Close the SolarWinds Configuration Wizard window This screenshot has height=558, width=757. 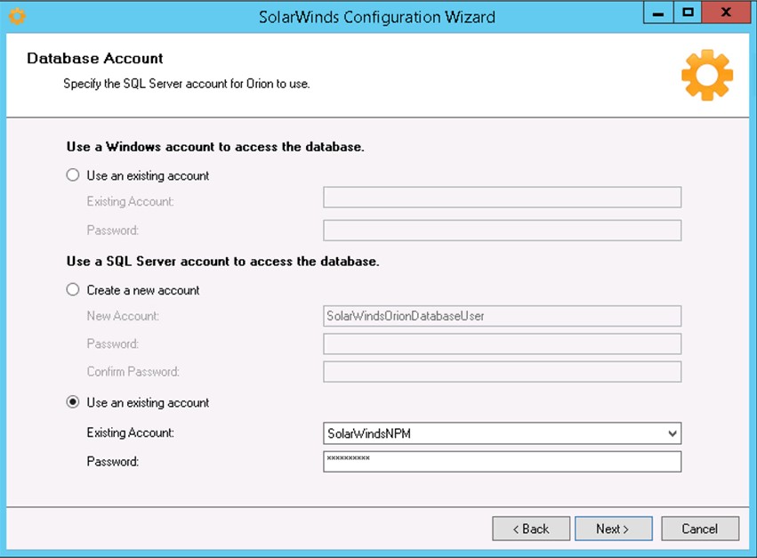725,13
